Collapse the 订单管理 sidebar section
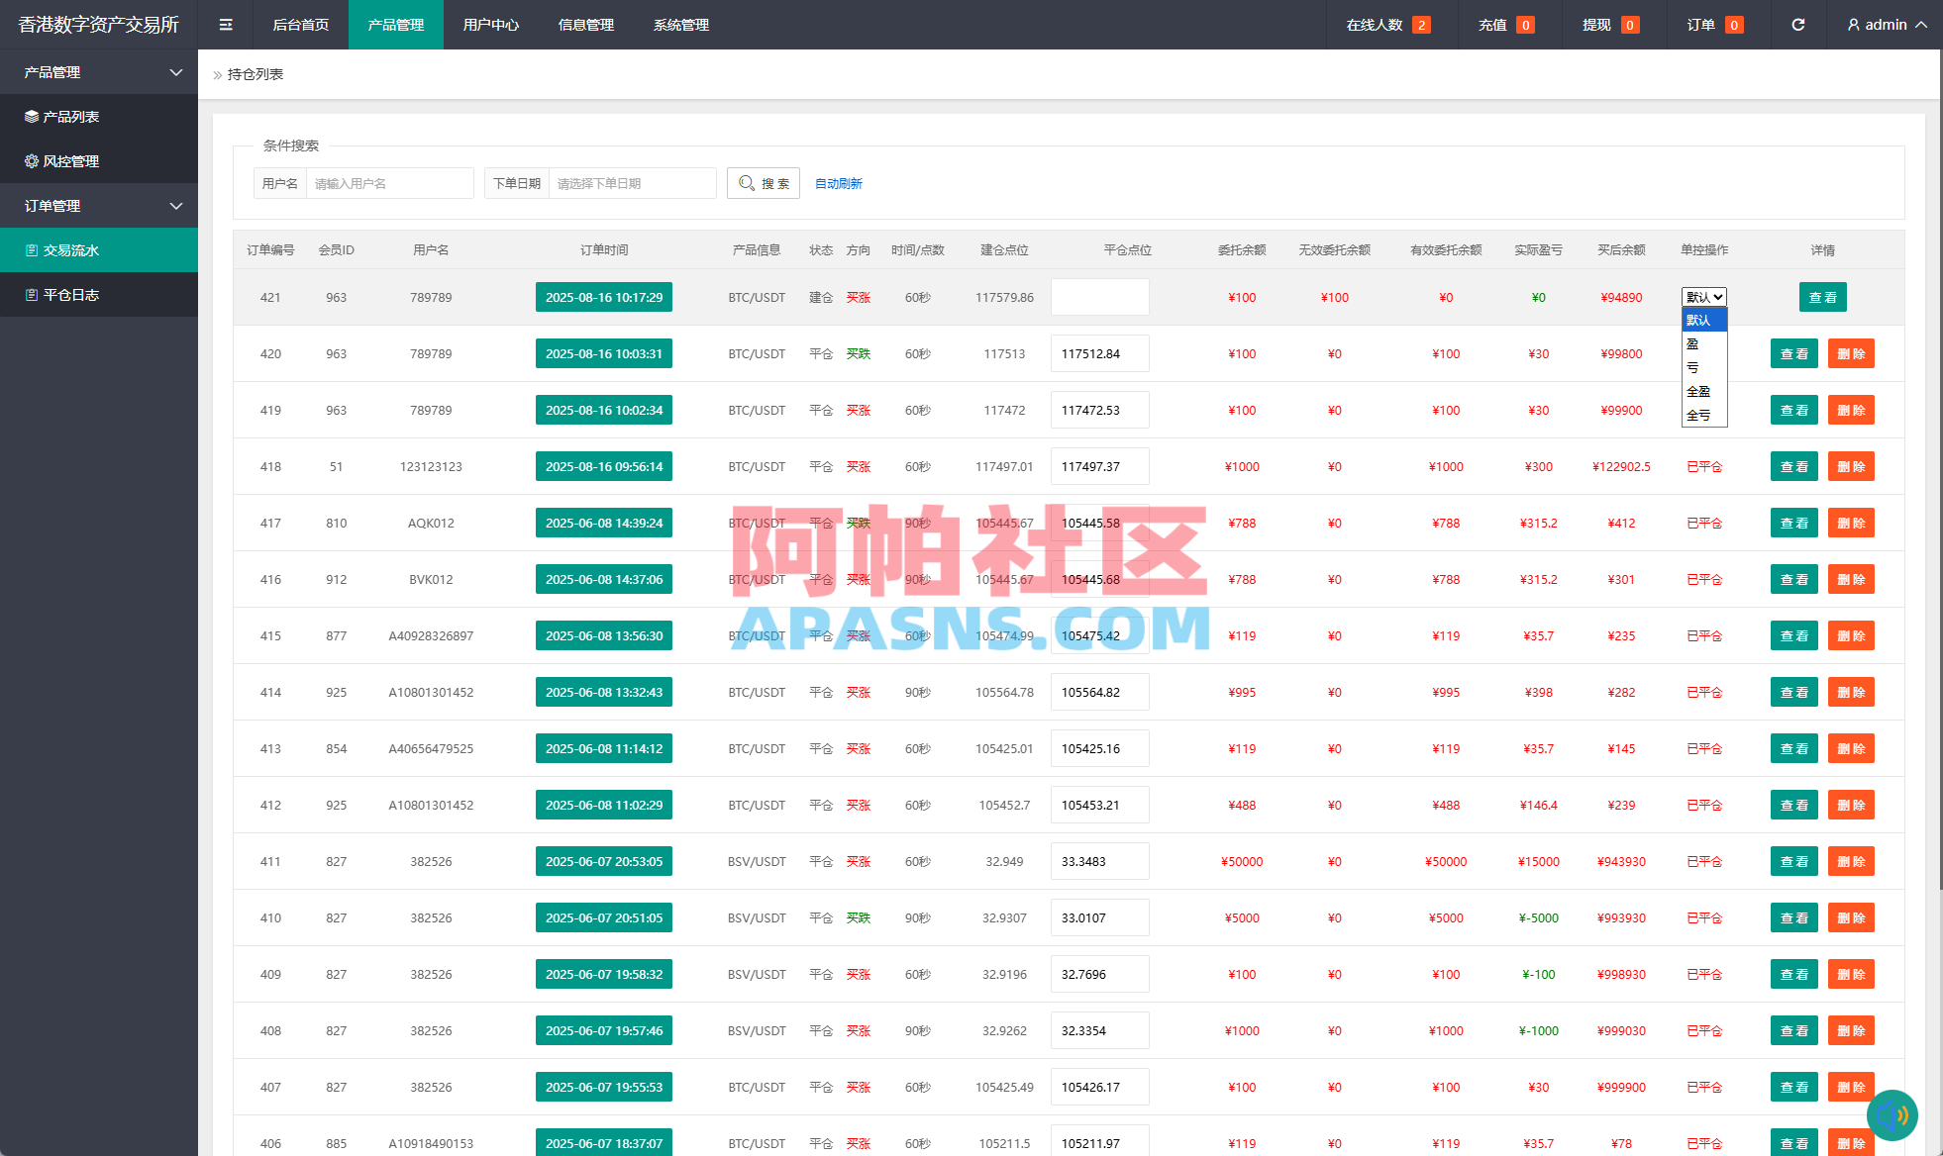The image size is (1943, 1156). [99, 205]
